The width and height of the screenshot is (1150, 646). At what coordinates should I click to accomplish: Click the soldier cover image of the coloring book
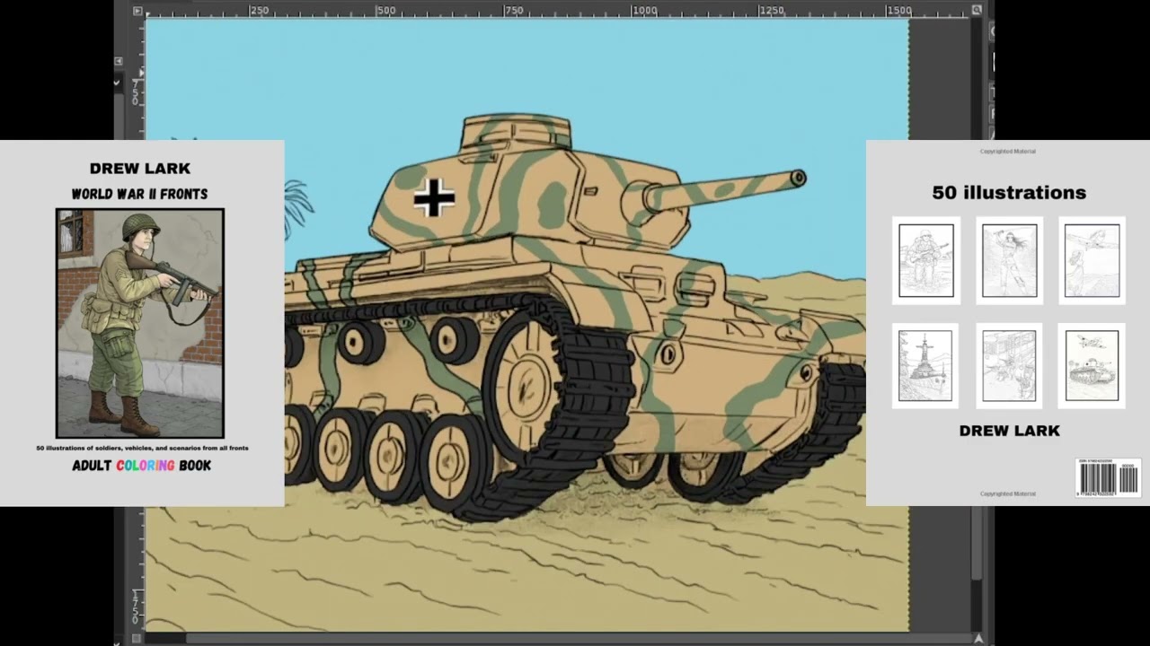(x=140, y=323)
